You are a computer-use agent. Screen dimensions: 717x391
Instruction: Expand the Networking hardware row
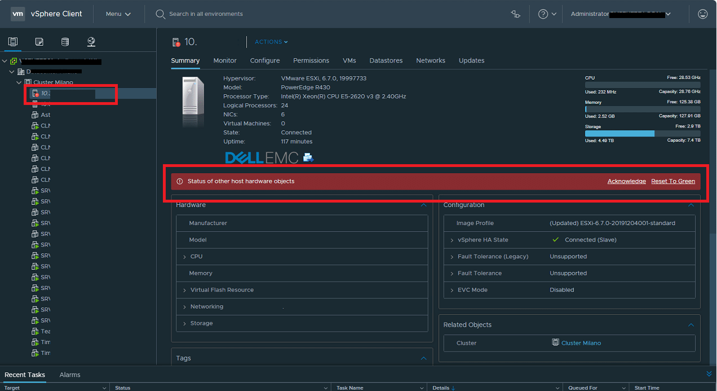point(184,307)
